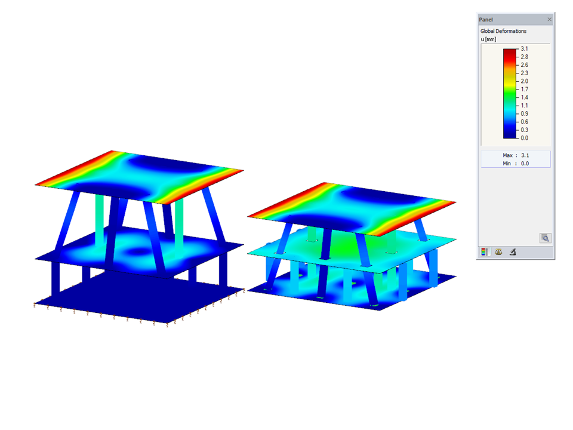
Task: Click the 0.0 value label on the scale
Action: pyautogui.click(x=524, y=138)
